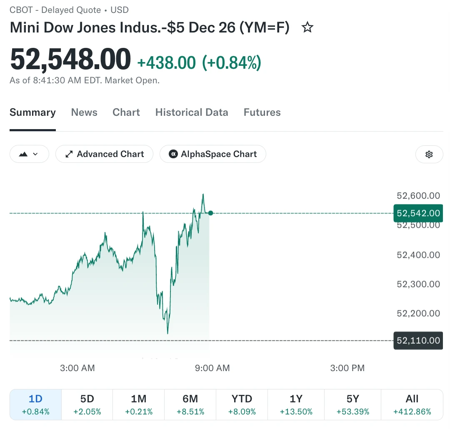Switch chart to 1M range
This screenshot has height=429, width=450.
click(139, 404)
